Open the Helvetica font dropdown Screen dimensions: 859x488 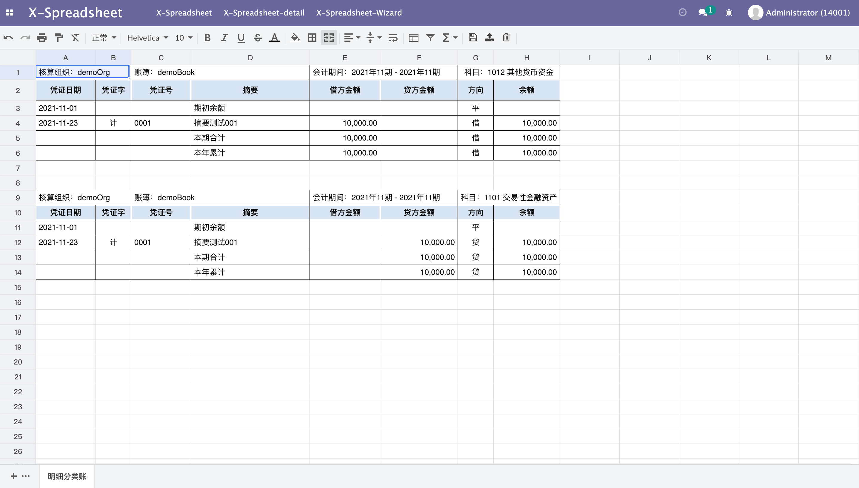[x=147, y=38]
